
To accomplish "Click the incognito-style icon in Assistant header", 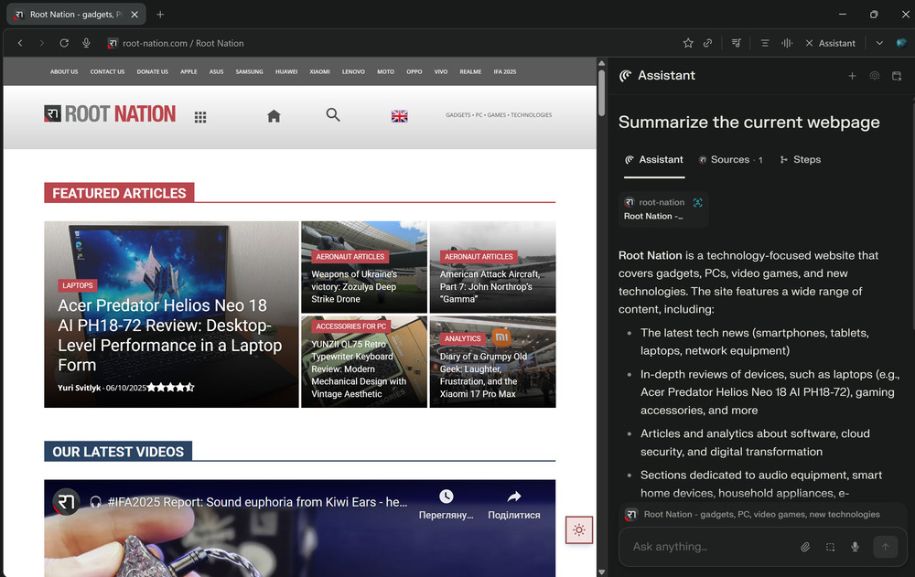I will click(x=874, y=76).
